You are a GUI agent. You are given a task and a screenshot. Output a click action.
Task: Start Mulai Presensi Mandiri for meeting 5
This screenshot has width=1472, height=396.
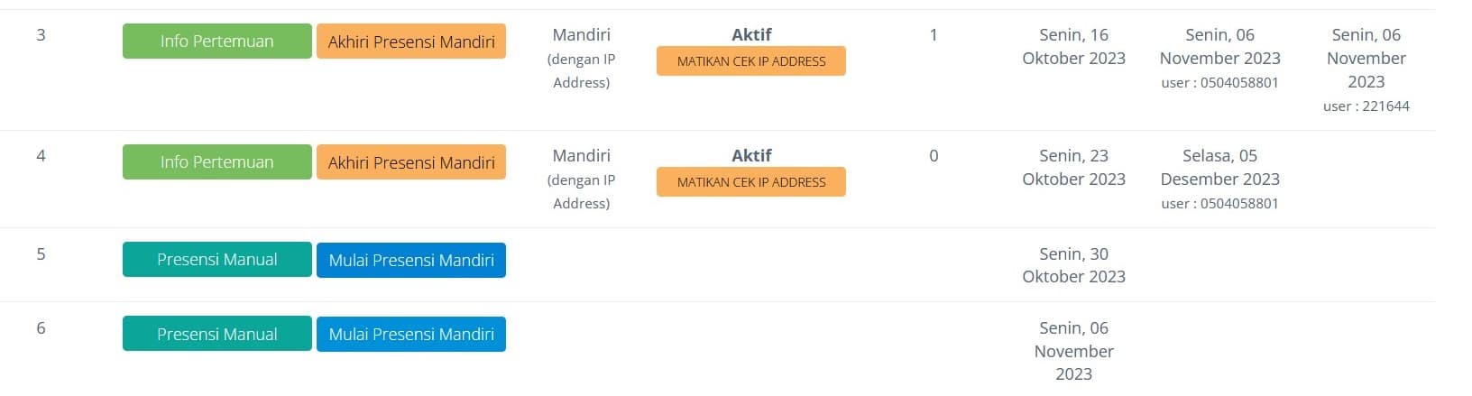click(410, 260)
